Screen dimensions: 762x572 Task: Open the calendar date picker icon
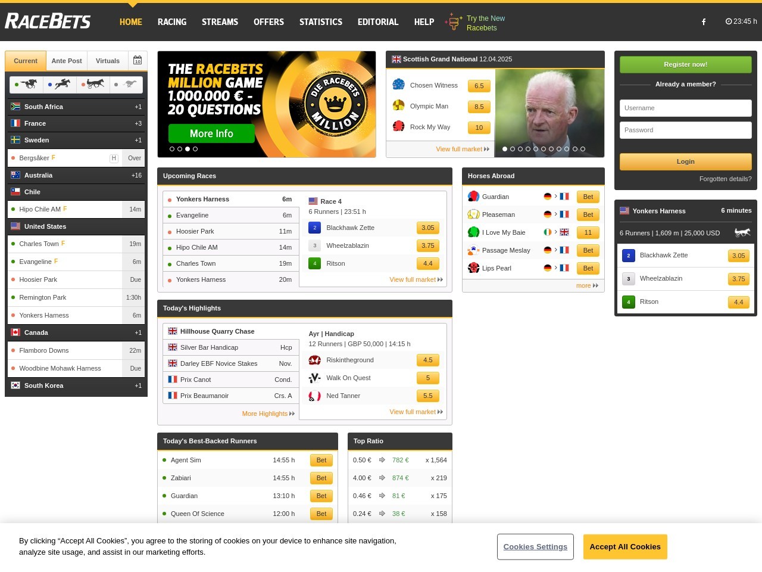[x=138, y=60]
